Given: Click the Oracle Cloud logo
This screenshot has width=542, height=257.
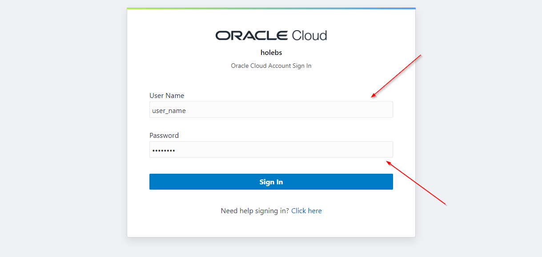Looking at the screenshot, I should (x=271, y=35).
